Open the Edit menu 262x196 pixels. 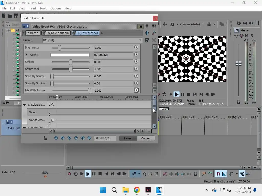13,8
